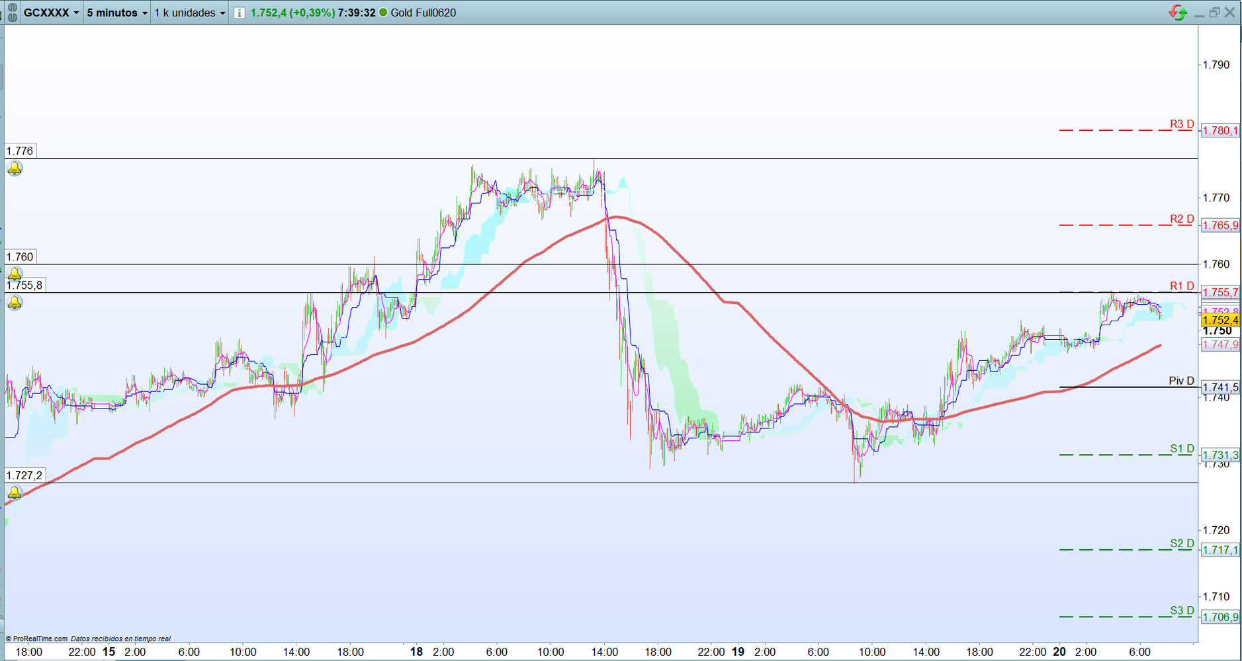Open the 1 k unidades dropdown
The image size is (1242, 661).
pos(190,13)
